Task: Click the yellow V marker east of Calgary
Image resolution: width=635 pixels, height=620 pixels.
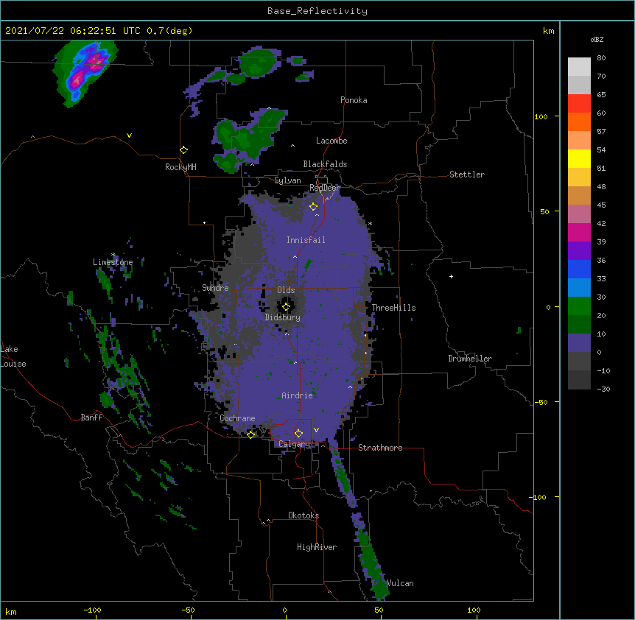Action: pos(316,430)
